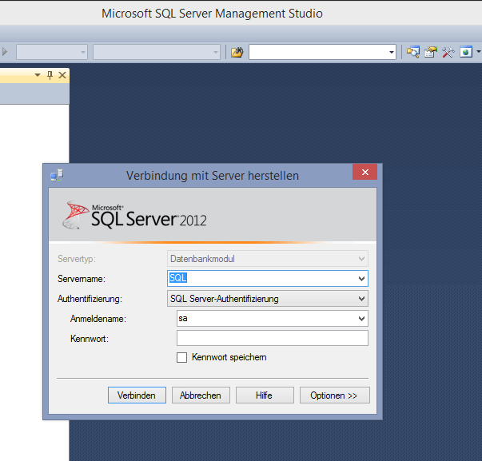The image size is (482, 461).
Task: Click the server connection icon in the dialog title
Action: coord(57,175)
